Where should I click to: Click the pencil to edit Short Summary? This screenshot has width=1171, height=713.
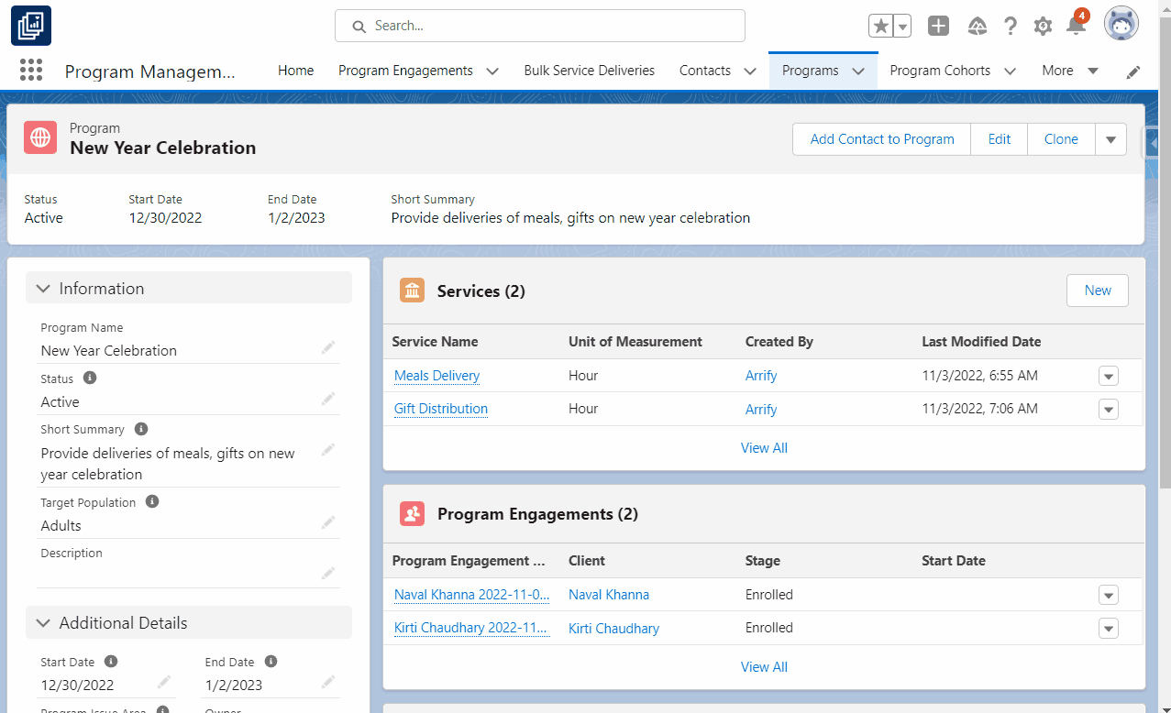[x=328, y=449]
